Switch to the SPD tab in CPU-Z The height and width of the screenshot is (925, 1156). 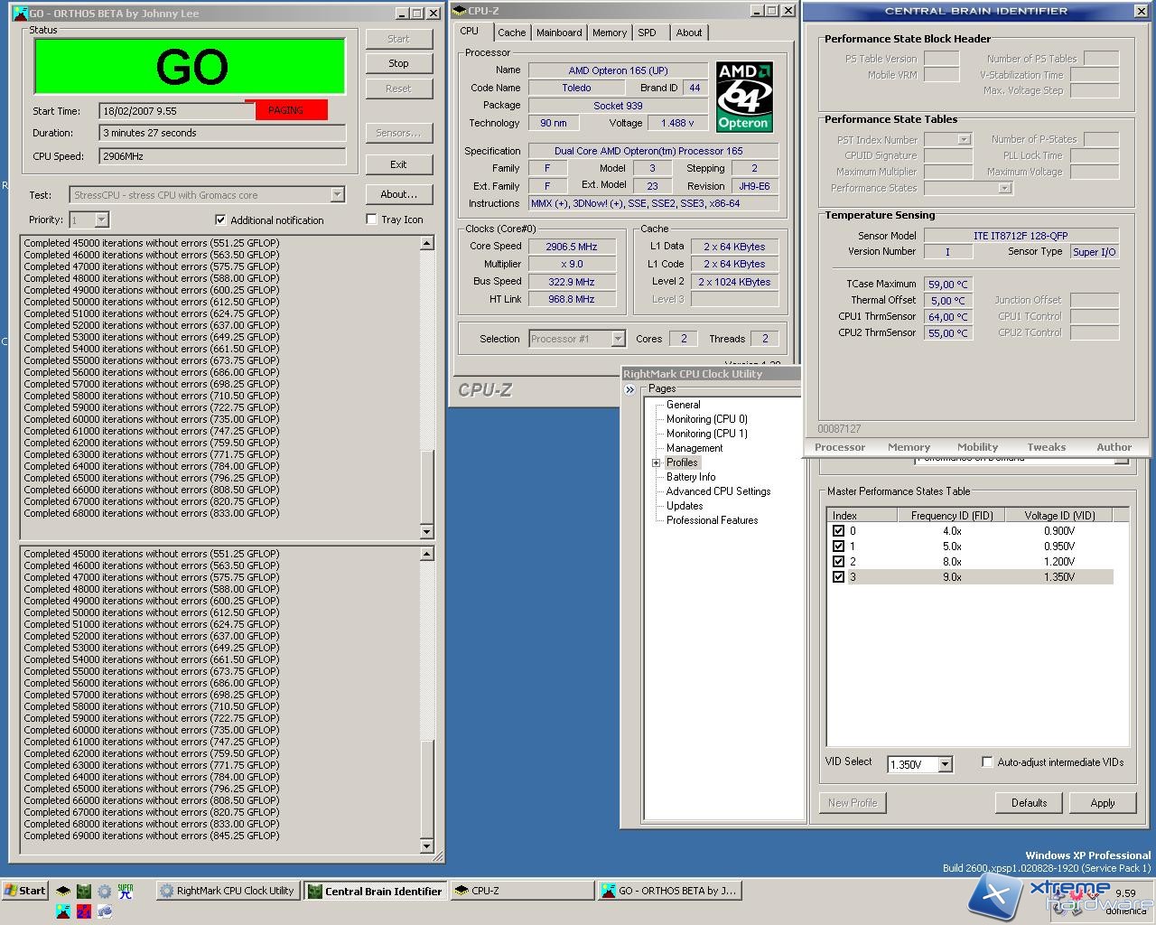[x=647, y=33]
